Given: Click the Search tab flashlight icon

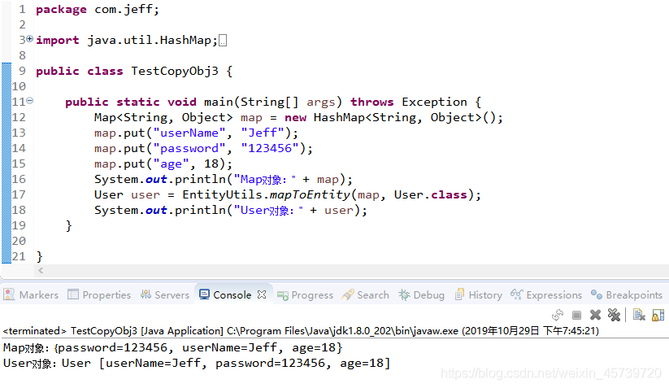Looking at the screenshot, I should [x=348, y=294].
